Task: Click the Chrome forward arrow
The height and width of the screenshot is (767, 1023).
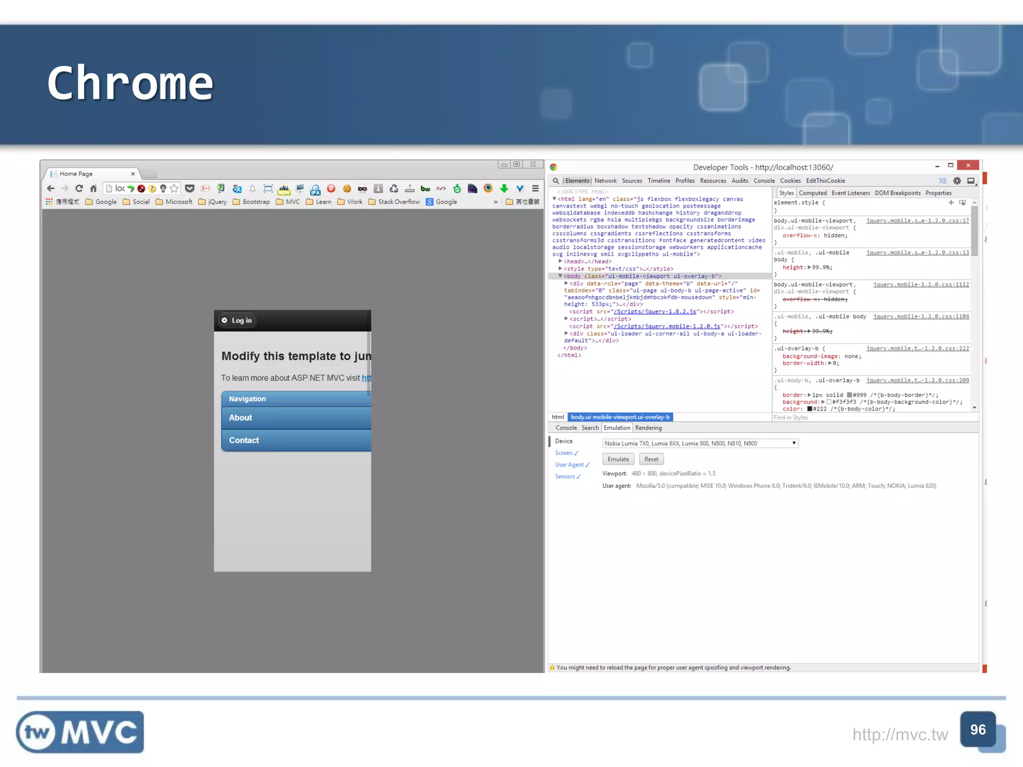Action: click(x=65, y=188)
